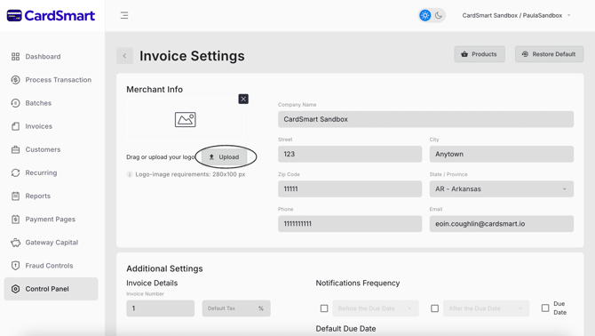
Task: Click the Notifications Frequency label
Action: (x=358, y=283)
